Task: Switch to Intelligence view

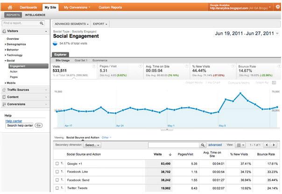Action: (35, 15)
